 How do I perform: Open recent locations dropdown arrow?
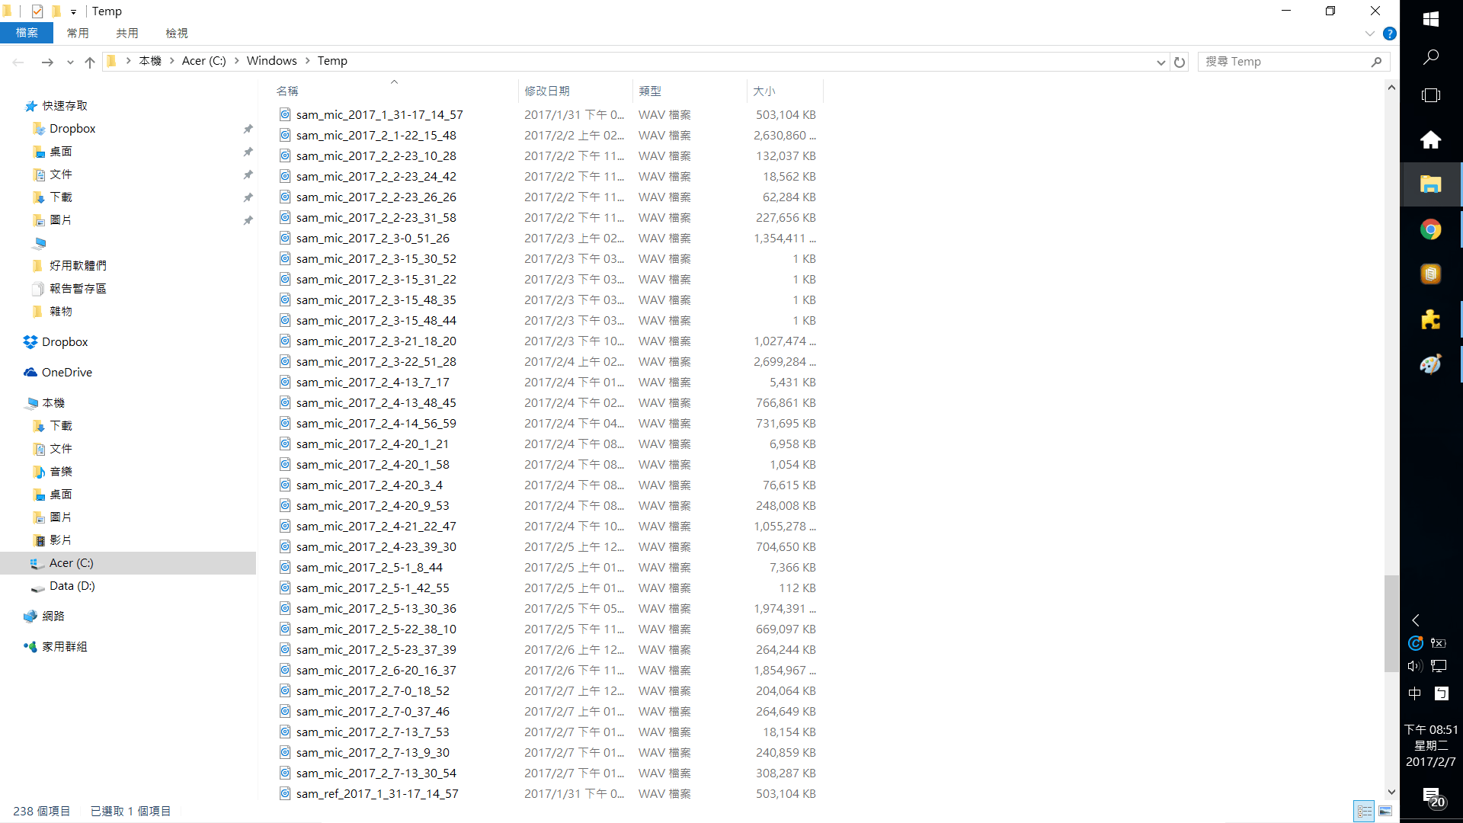pyautogui.click(x=70, y=62)
